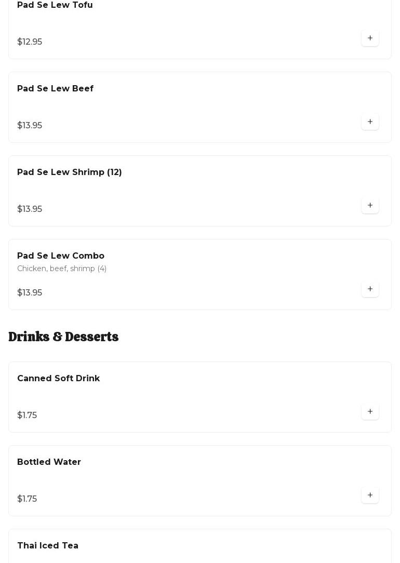The width and height of the screenshot is (400, 563).
Task: Select Pad Se Lew Shrimp (12) name
Action: click(70, 172)
